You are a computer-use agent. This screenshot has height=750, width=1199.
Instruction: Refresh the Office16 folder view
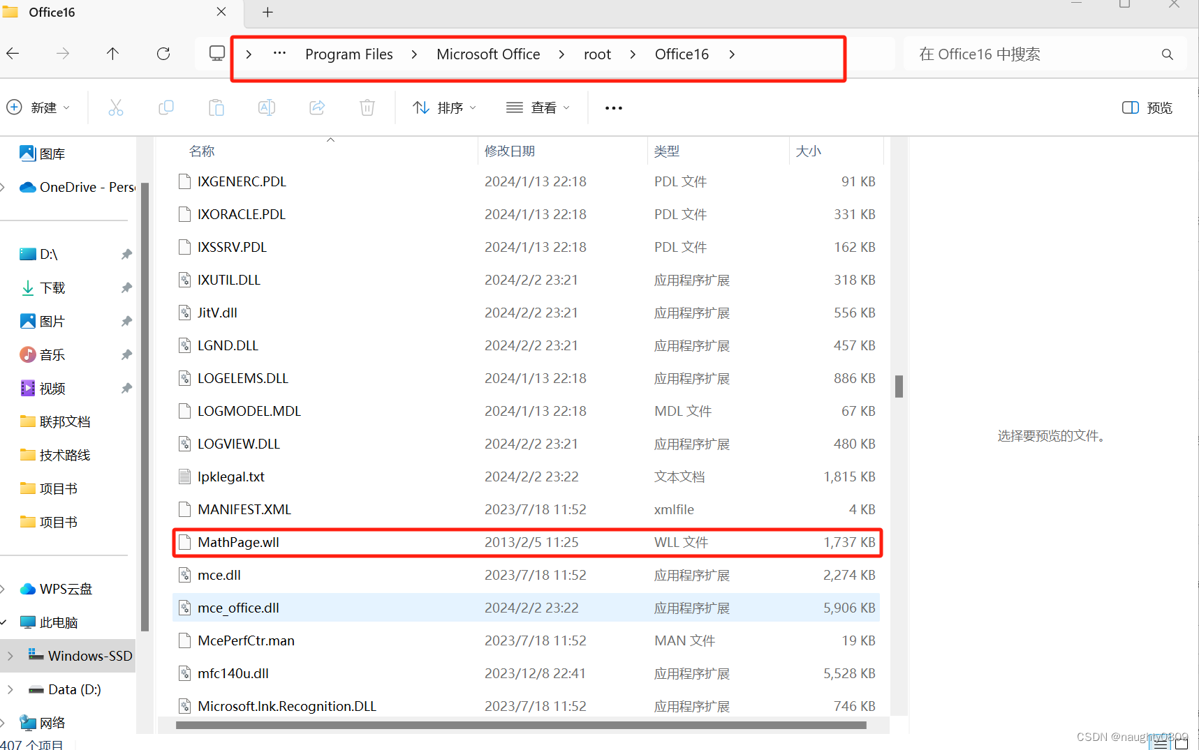(163, 54)
